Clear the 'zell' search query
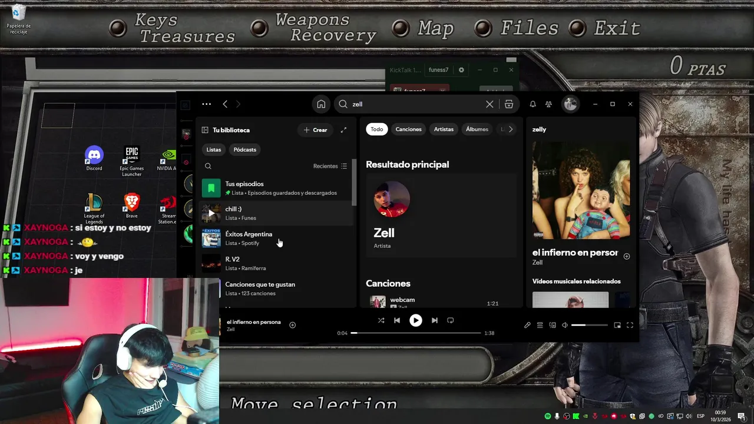This screenshot has height=424, width=754. [x=490, y=104]
